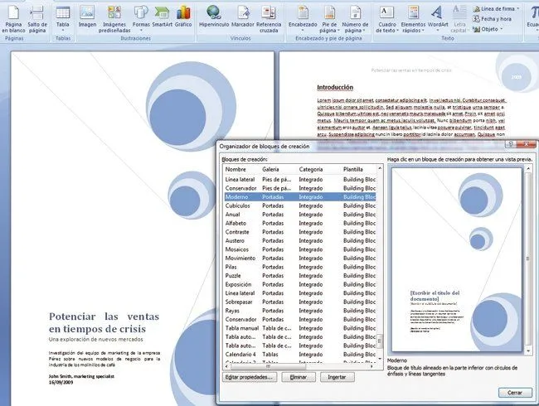Click the Eliminar button
This screenshot has width=539, height=406.
coord(298,377)
